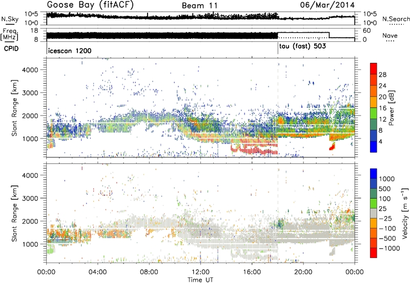Click the '04:00' time tick label
This screenshot has height=283, width=410.
[97, 272]
